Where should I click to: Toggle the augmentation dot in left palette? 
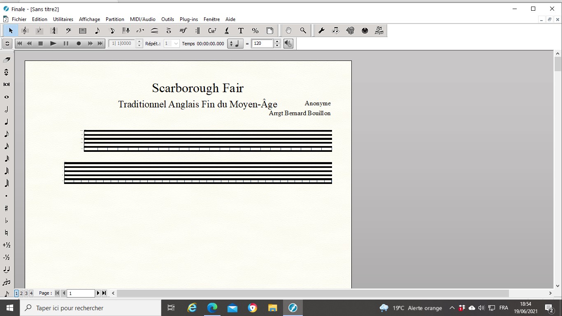click(7, 196)
